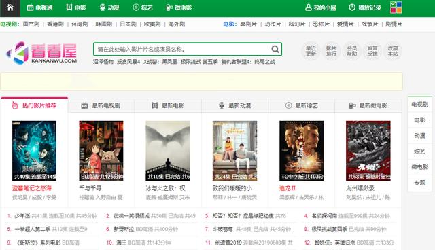The width and height of the screenshot is (435, 250).
Task: Select 剧情片 movie genre link
Action: pos(394,24)
